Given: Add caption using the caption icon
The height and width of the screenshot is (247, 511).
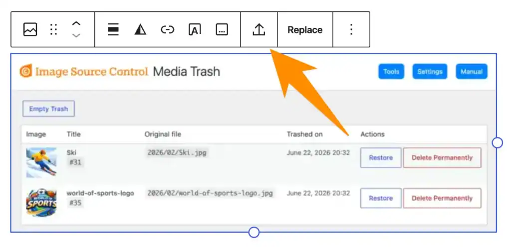Looking at the screenshot, I should (222, 29).
